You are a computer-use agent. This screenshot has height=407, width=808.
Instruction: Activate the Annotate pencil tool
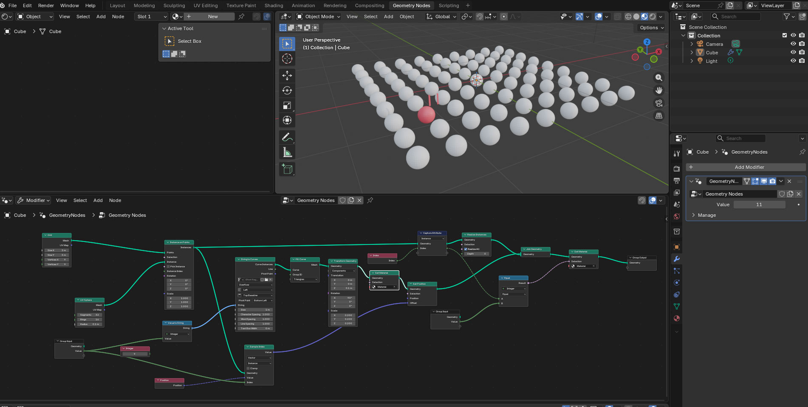pos(287,137)
